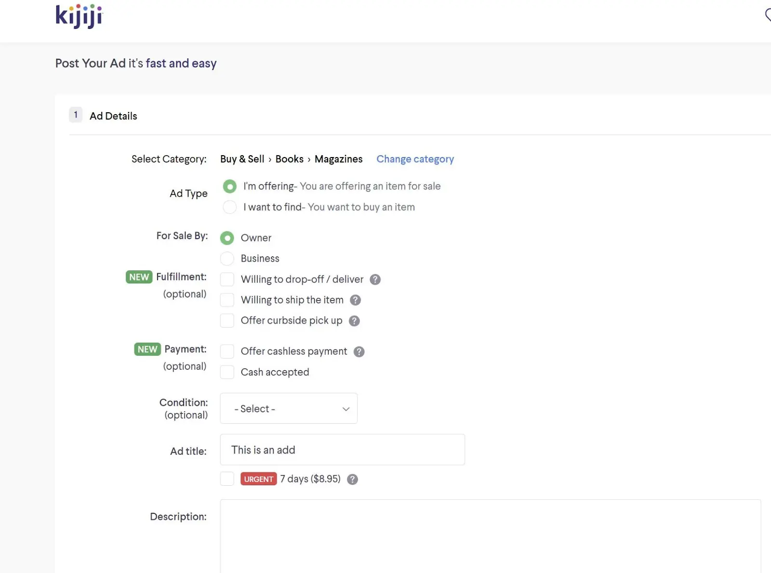The width and height of the screenshot is (771, 573).
Task: Tick the Urgent 7 days ($8.95) checkbox
Action: [x=227, y=479]
